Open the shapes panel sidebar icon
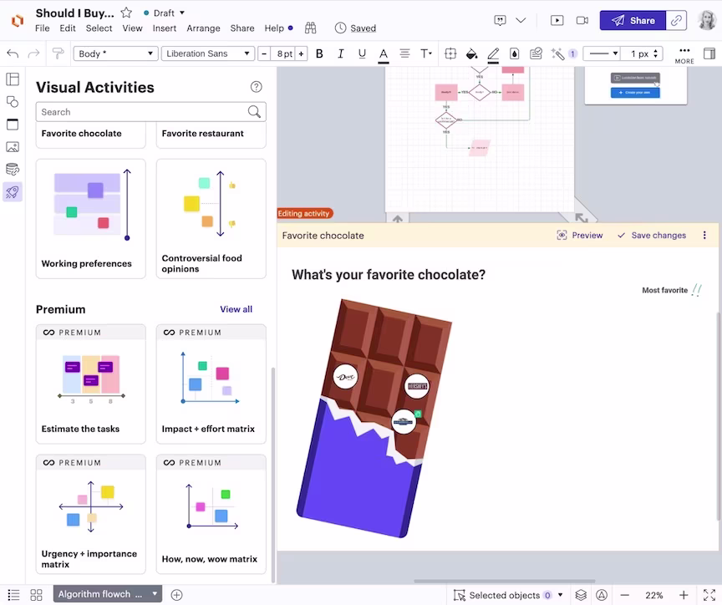722x605 pixels. [x=13, y=102]
